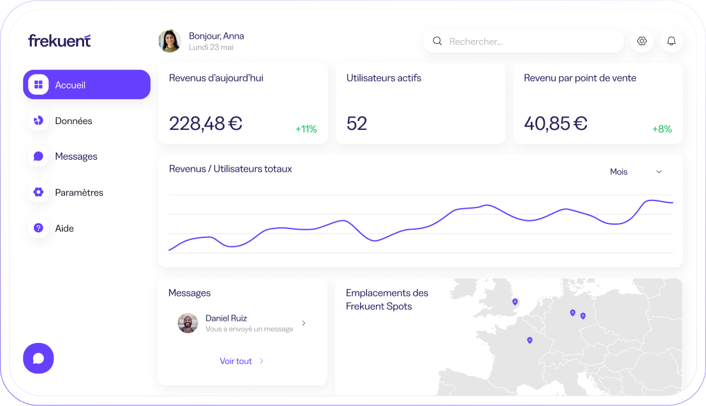Open Daniel Ruiz message via chevron arrow
This screenshot has height=406, width=706.
[303, 323]
